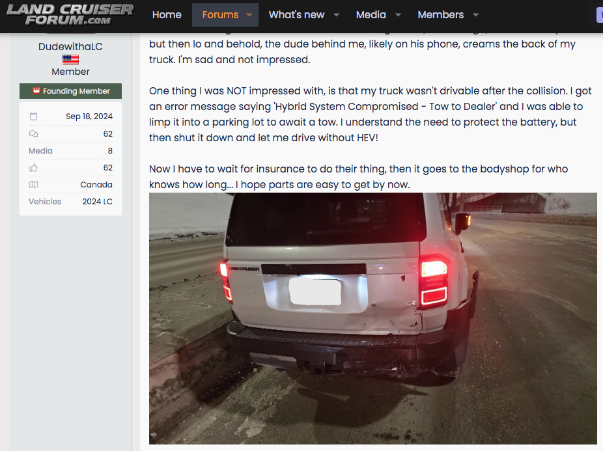The image size is (603, 451).
Task: Open DudewithaLC's user profile link
Action: pyautogui.click(x=70, y=46)
